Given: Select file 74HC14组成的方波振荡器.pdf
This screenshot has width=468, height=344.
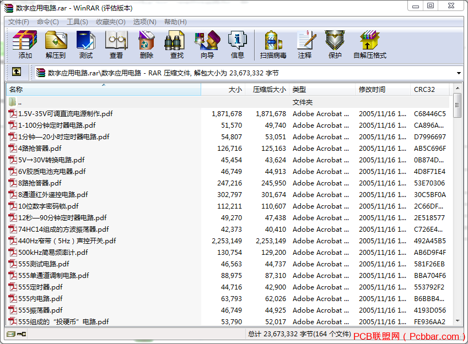Looking at the screenshot, I should click(x=63, y=229).
